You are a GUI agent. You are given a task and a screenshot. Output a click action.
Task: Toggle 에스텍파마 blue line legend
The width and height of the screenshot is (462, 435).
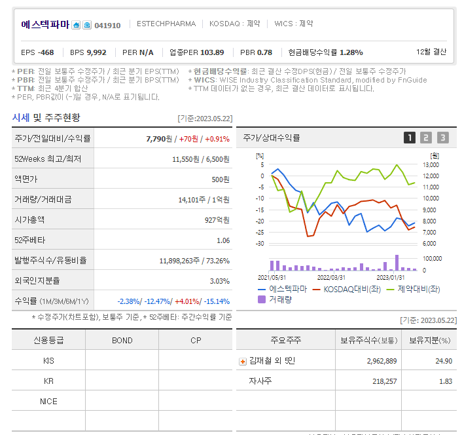[282, 290]
